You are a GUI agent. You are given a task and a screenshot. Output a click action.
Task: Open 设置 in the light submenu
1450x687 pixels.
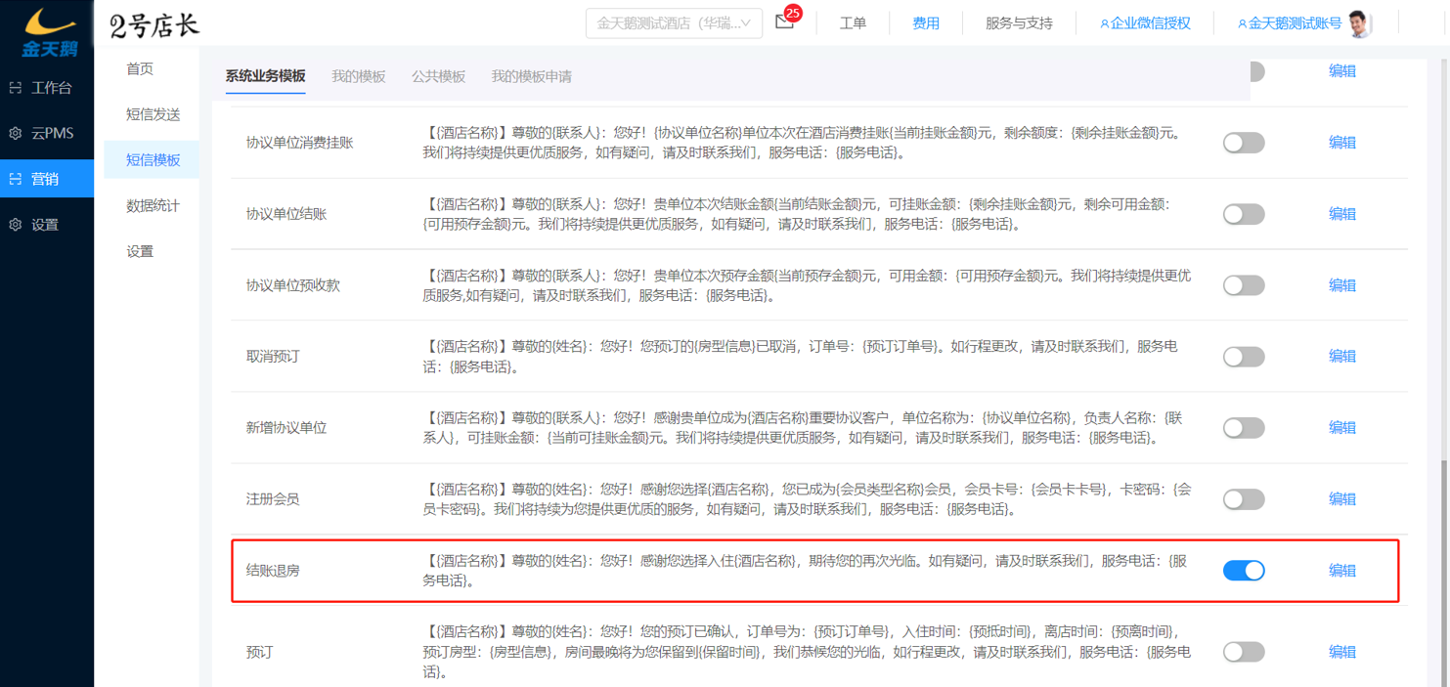coord(140,251)
